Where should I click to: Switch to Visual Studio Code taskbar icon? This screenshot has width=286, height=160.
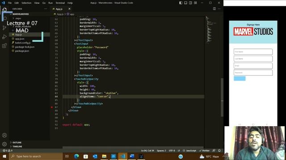click(x=123, y=156)
